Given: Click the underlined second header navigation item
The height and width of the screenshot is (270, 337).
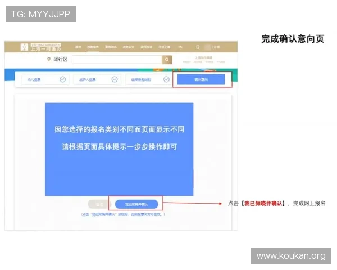Looking at the screenshot, I should (93, 47).
